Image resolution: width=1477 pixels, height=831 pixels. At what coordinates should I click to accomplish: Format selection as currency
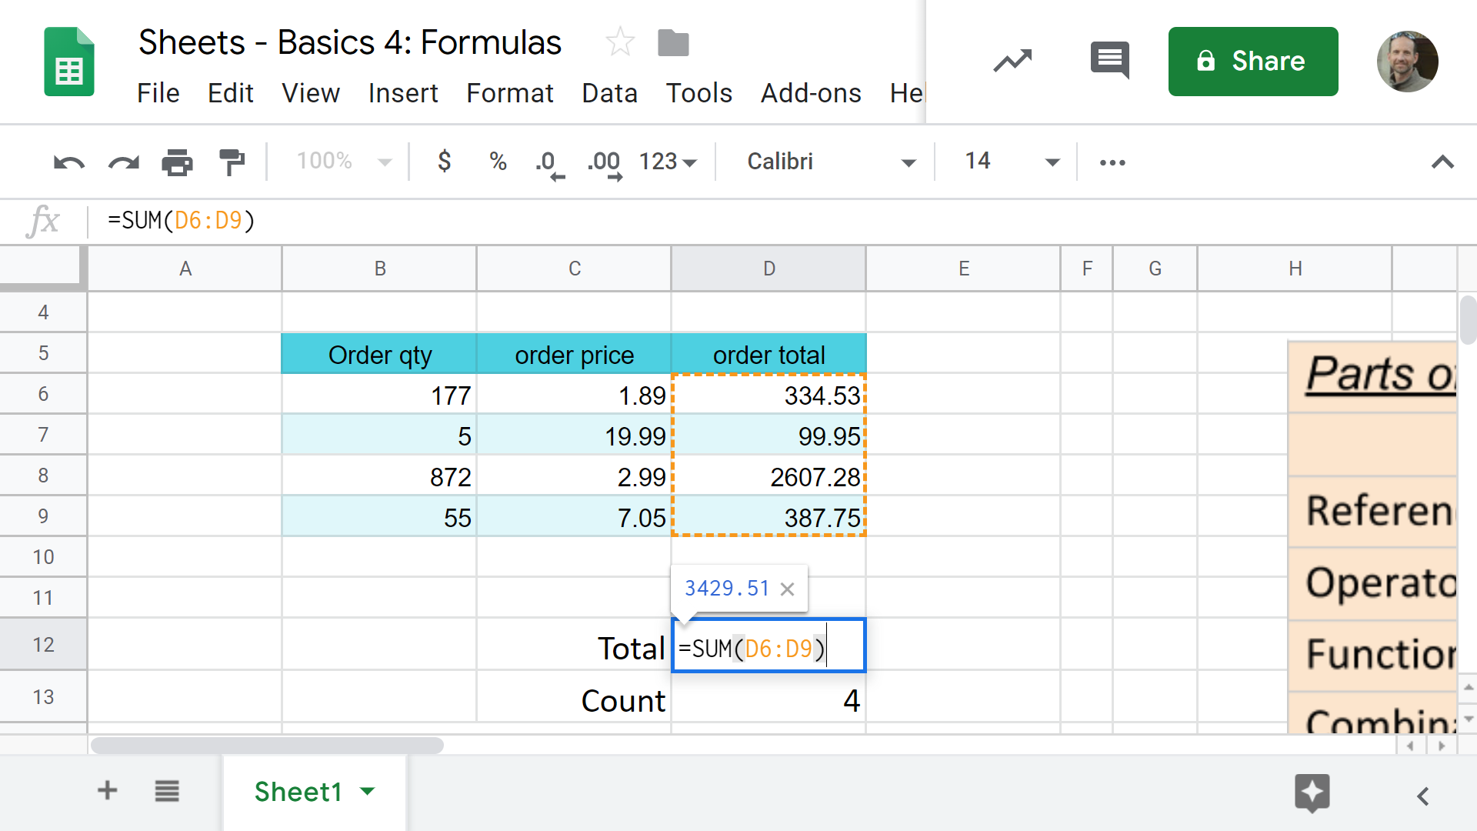tap(444, 162)
